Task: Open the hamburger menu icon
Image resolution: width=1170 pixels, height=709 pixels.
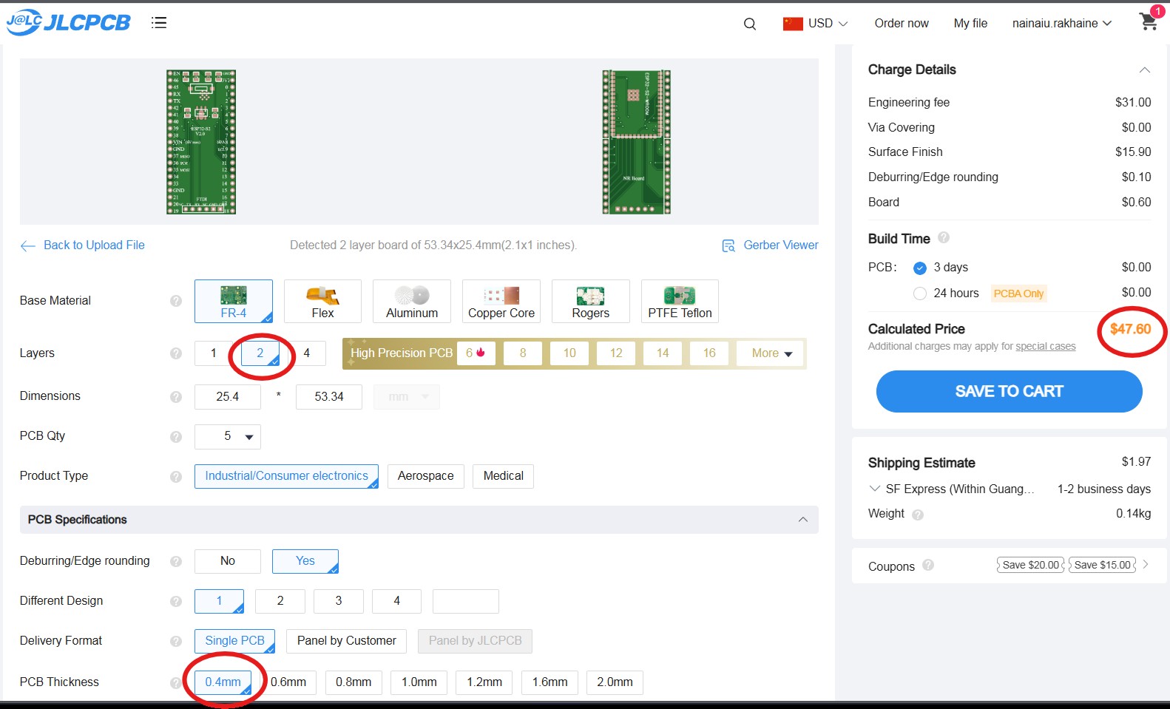Action: [159, 23]
